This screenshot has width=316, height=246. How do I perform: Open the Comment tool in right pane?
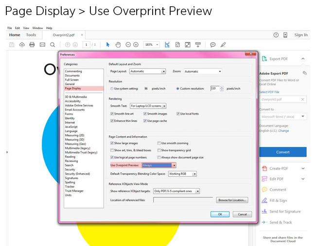[x=278, y=190]
